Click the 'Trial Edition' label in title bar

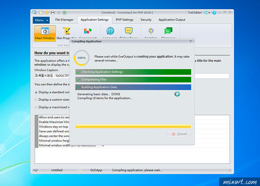click(195, 13)
